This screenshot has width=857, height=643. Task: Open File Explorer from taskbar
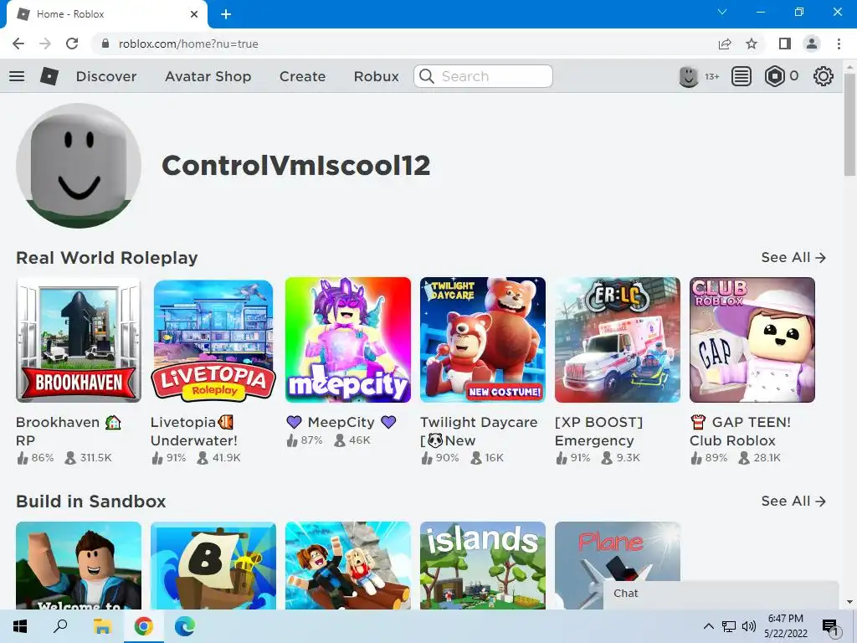pyautogui.click(x=102, y=626)
